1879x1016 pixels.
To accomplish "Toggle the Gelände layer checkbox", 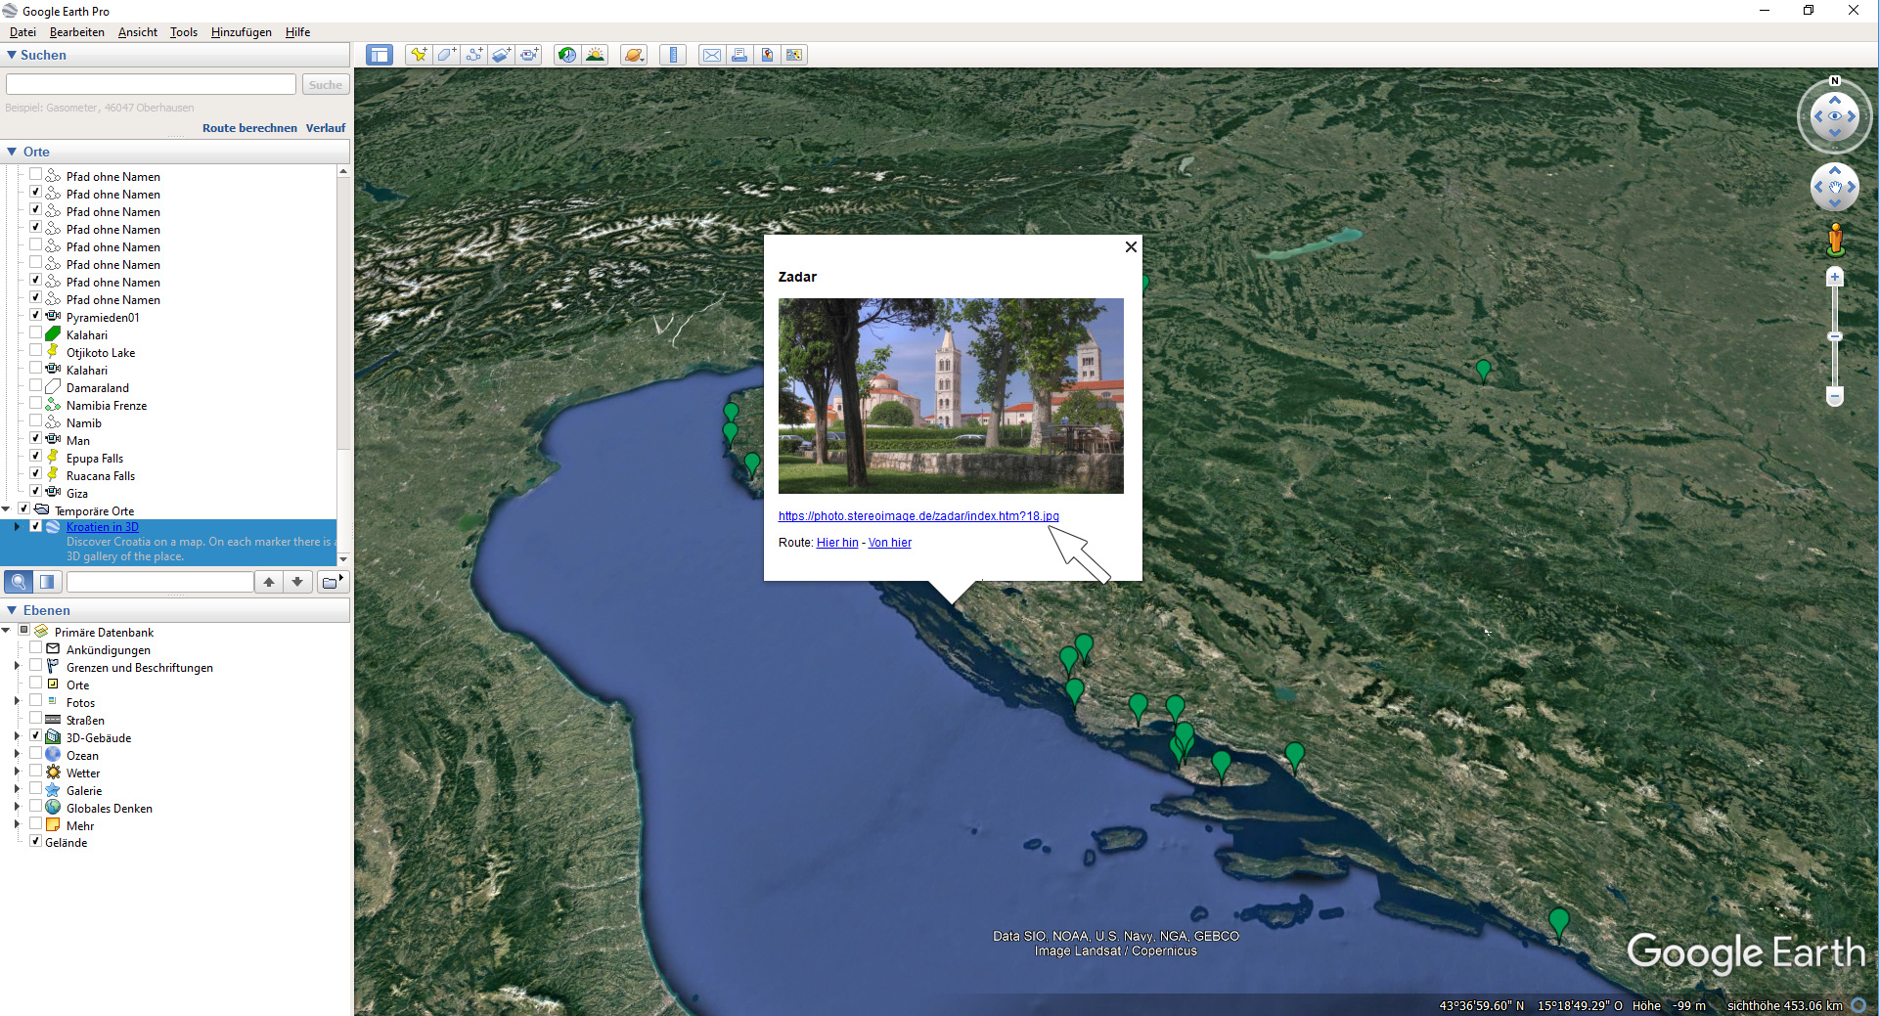I will (x=36, y=841).
